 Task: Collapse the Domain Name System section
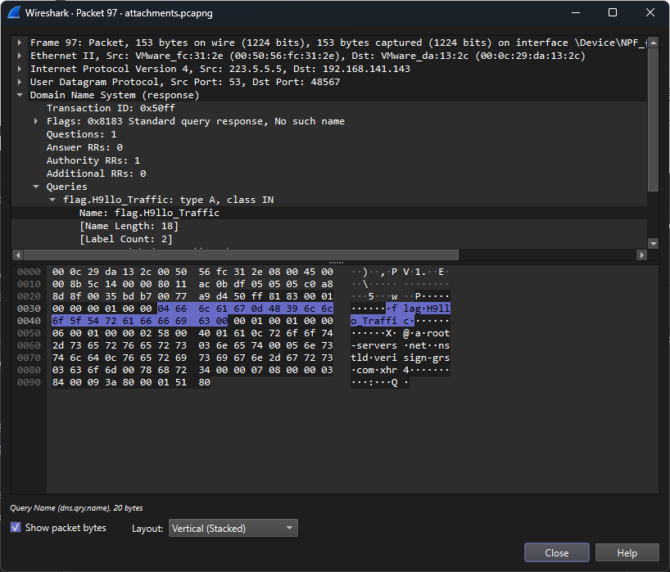19,95
